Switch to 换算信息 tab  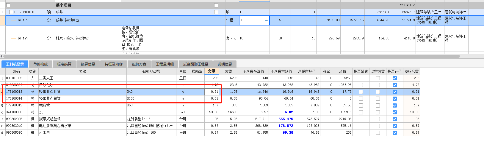(88, 64)
